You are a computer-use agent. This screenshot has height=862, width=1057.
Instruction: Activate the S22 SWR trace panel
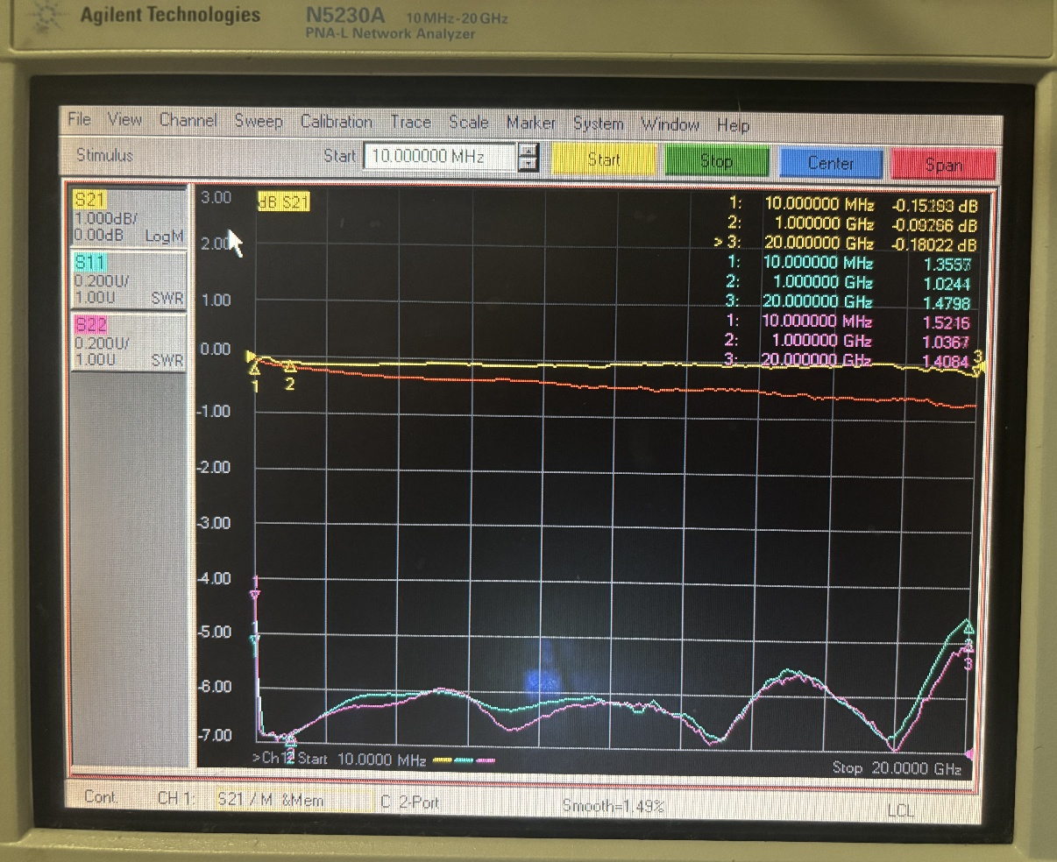pyautogui.click(x=128, y=342)
